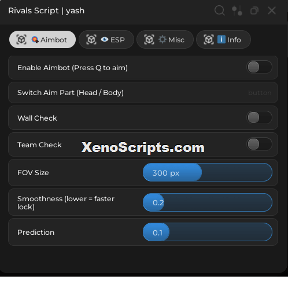Click the target icon on Aimbot tab
The width and height of the screenshot is (288, 294).
[x=35, y=39]
